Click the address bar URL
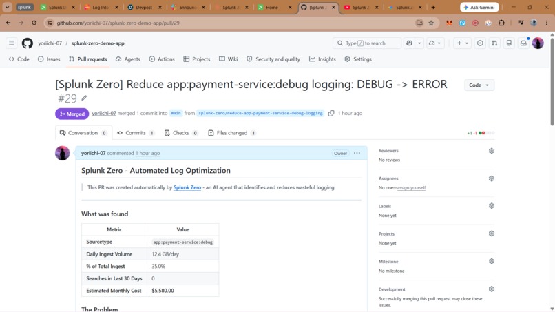555x312 pixels. 118,23
